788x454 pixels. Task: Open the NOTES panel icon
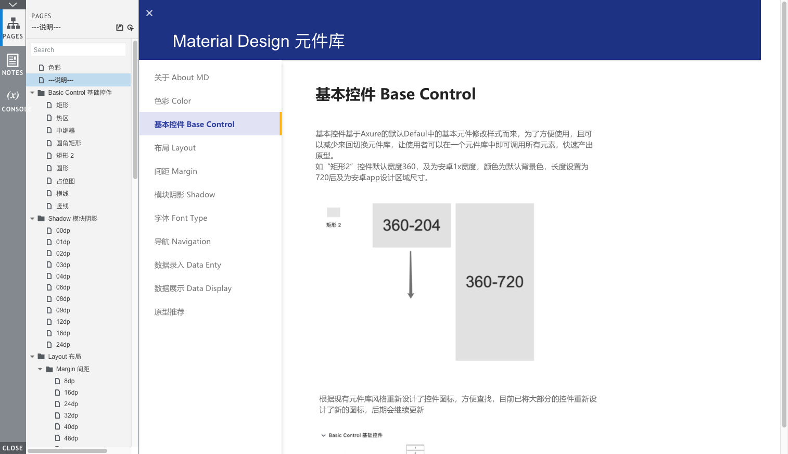click(12, 65)
